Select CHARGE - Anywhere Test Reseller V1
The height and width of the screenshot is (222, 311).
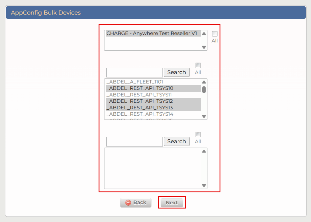pyautogui.click(x=152, y=33)
